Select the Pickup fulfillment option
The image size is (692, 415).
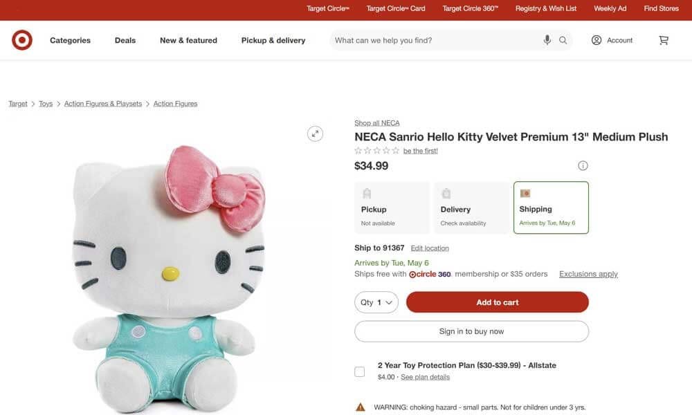392,207
